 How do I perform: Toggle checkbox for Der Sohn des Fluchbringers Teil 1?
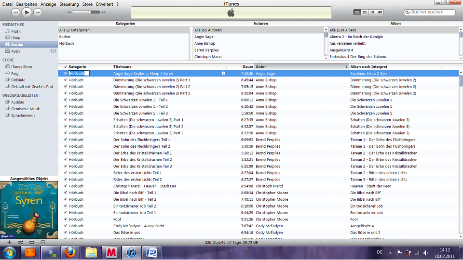pos(65,140)
